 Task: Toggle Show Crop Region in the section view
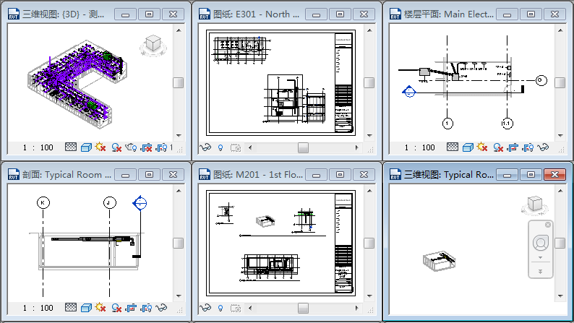pos(146,309)
